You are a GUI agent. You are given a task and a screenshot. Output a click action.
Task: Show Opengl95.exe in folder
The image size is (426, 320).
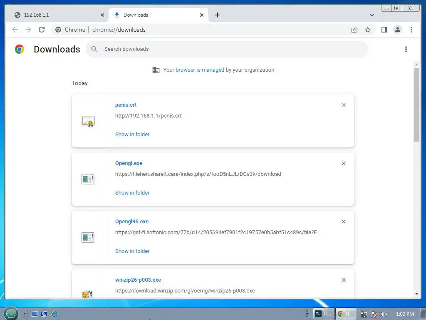132,251
